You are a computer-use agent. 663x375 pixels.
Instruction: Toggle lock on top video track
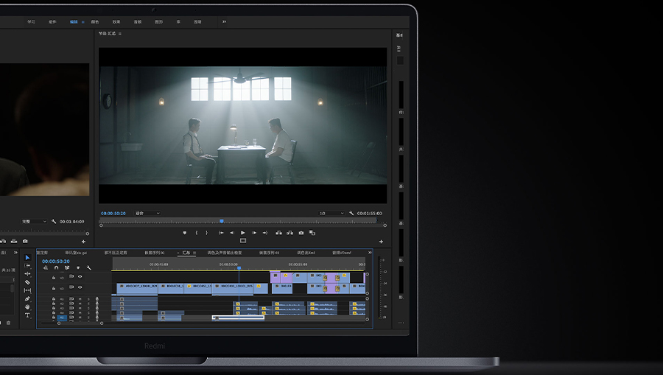click(54, 277)
